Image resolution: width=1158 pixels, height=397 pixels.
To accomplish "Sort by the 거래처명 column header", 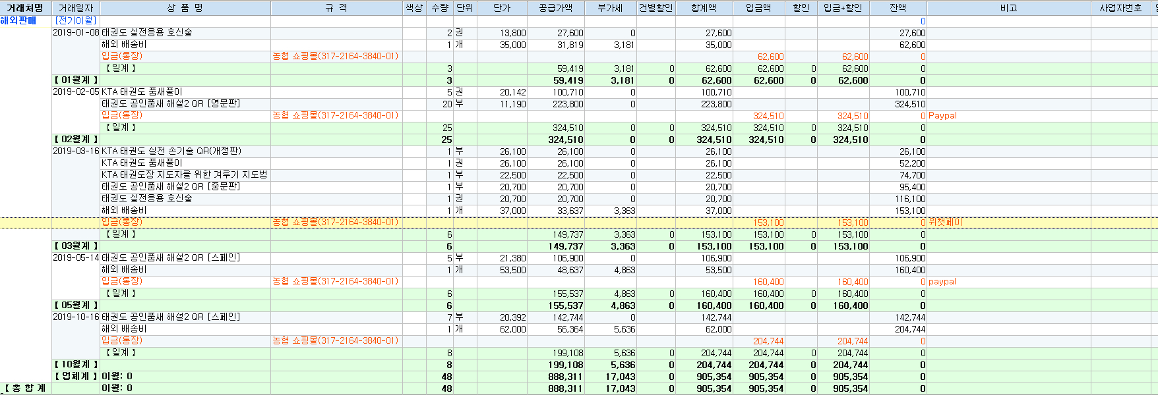I will click(x=25, y=8).
